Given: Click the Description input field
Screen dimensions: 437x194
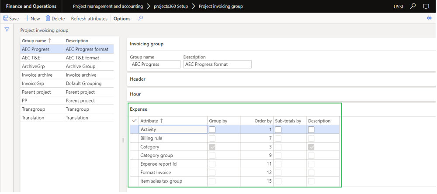Looking at the screenshot, I should 218,65.
